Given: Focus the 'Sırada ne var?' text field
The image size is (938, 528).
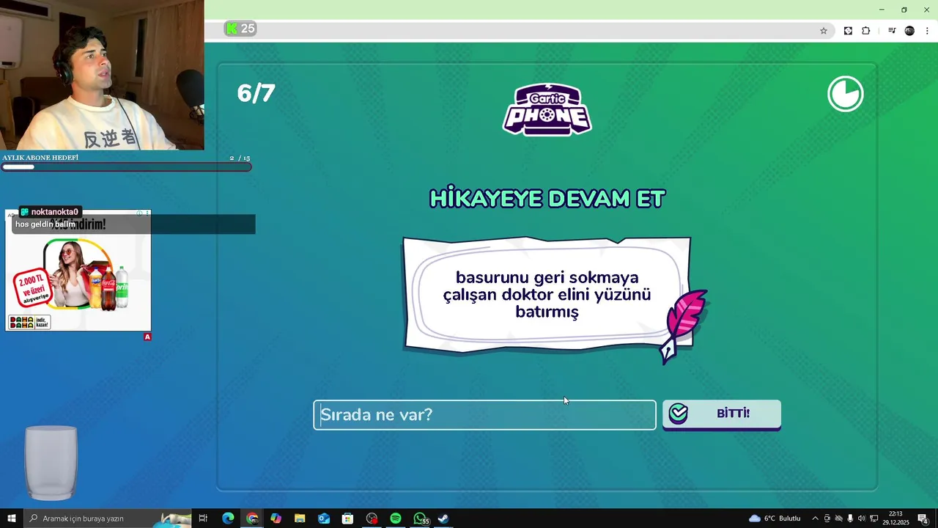Looking at the screenshot, I should coord(484,415).
